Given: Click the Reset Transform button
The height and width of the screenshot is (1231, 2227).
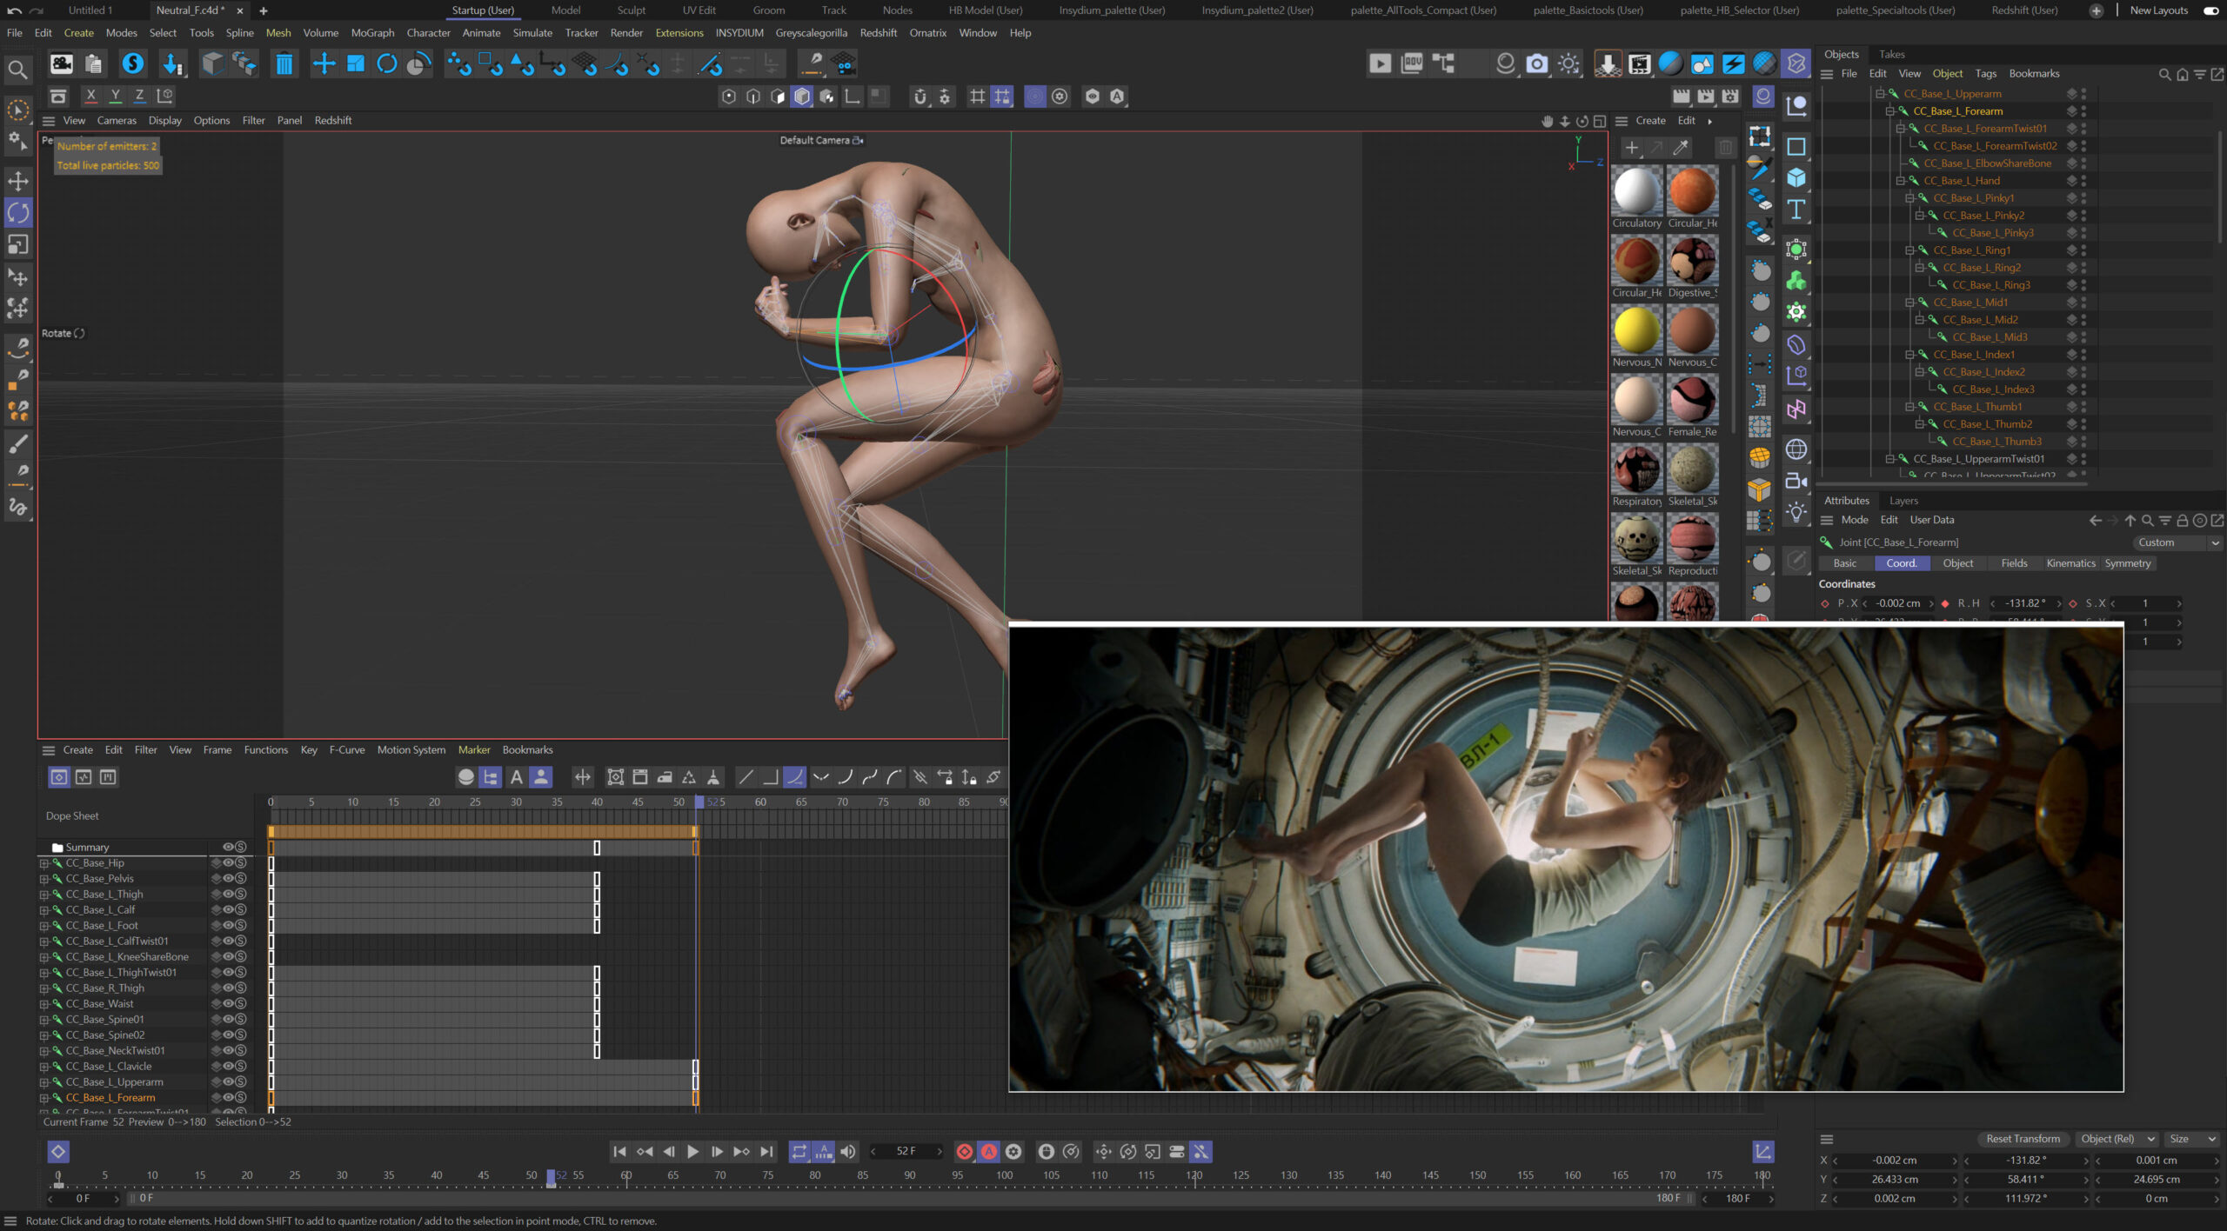Looking at the screenshot, I should pyautogui.click(x=2023, y=1139).
